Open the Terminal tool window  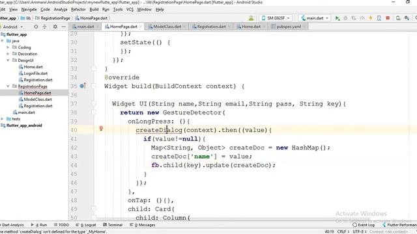[113, 225]
